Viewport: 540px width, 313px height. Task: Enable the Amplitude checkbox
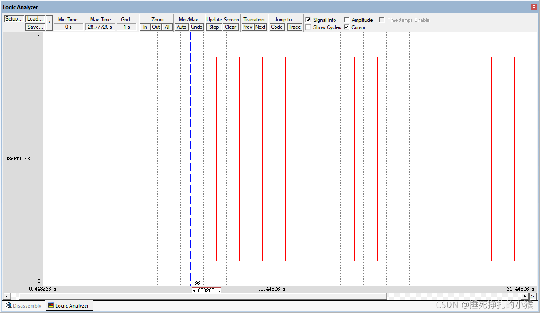pos(346,20)
